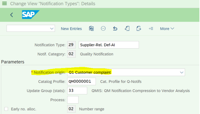This screenshot has width=200, height=114.
Task: Click the SAP logo
Action: coord(31,14)
